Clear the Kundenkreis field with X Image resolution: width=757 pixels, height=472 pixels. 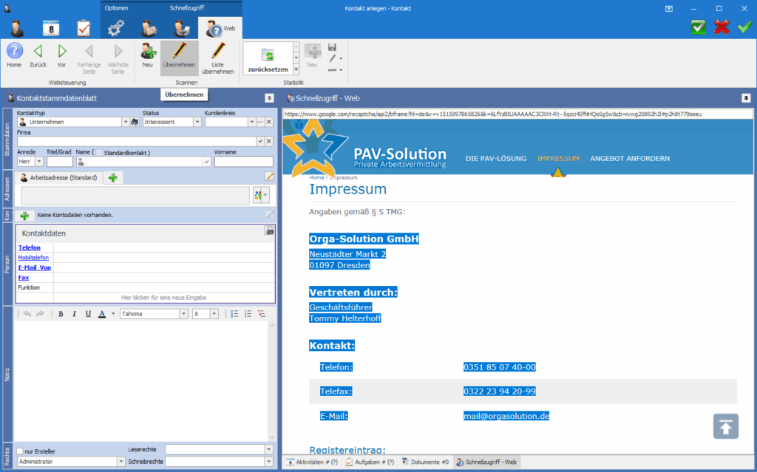(x=269, y=122)
